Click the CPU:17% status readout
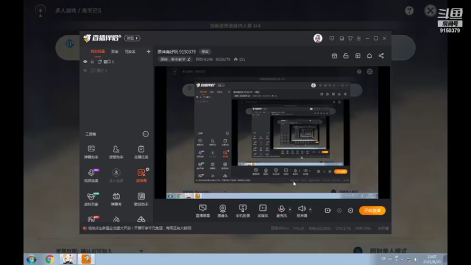 tap(343, 228)
